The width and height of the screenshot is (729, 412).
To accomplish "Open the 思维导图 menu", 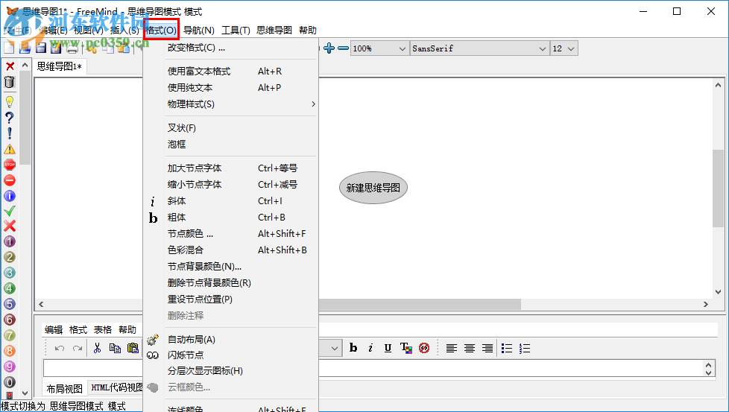I will point(274,31).
